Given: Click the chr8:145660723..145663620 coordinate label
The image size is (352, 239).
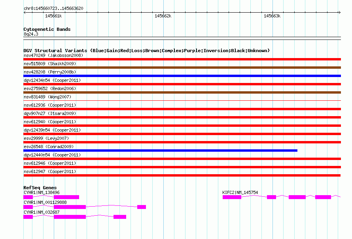Looking at the screenshot, I should pos(53,9).
